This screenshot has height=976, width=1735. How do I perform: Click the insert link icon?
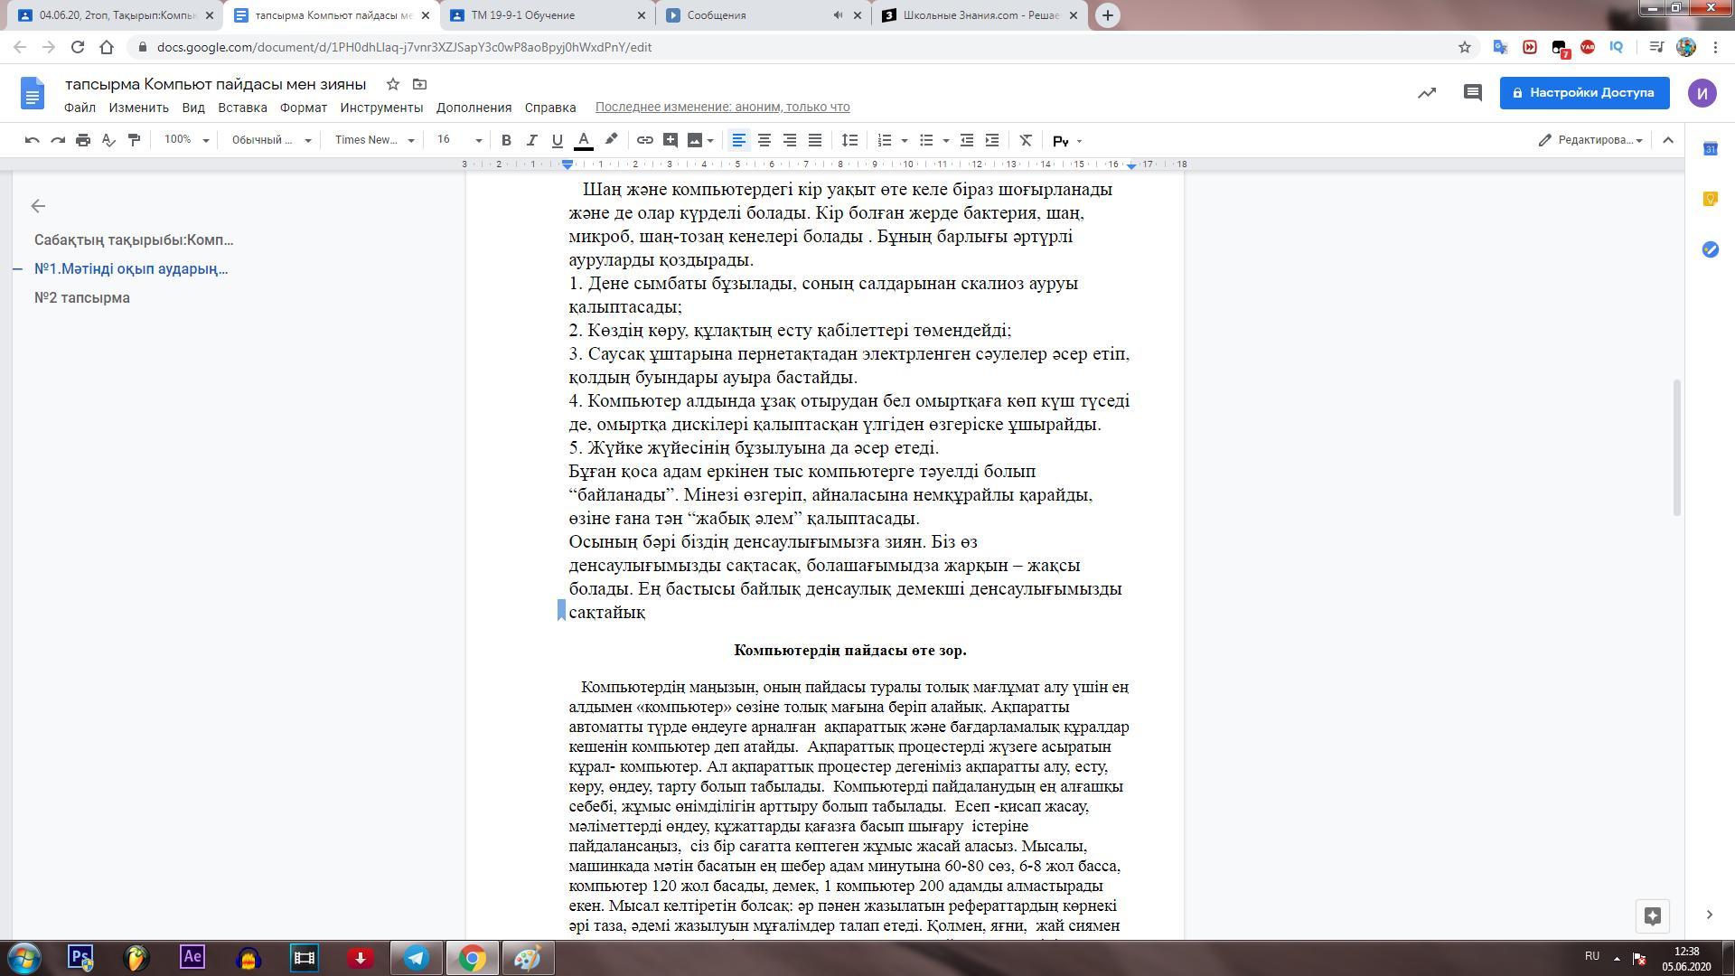pyautogui.click(x=644, y=140)
